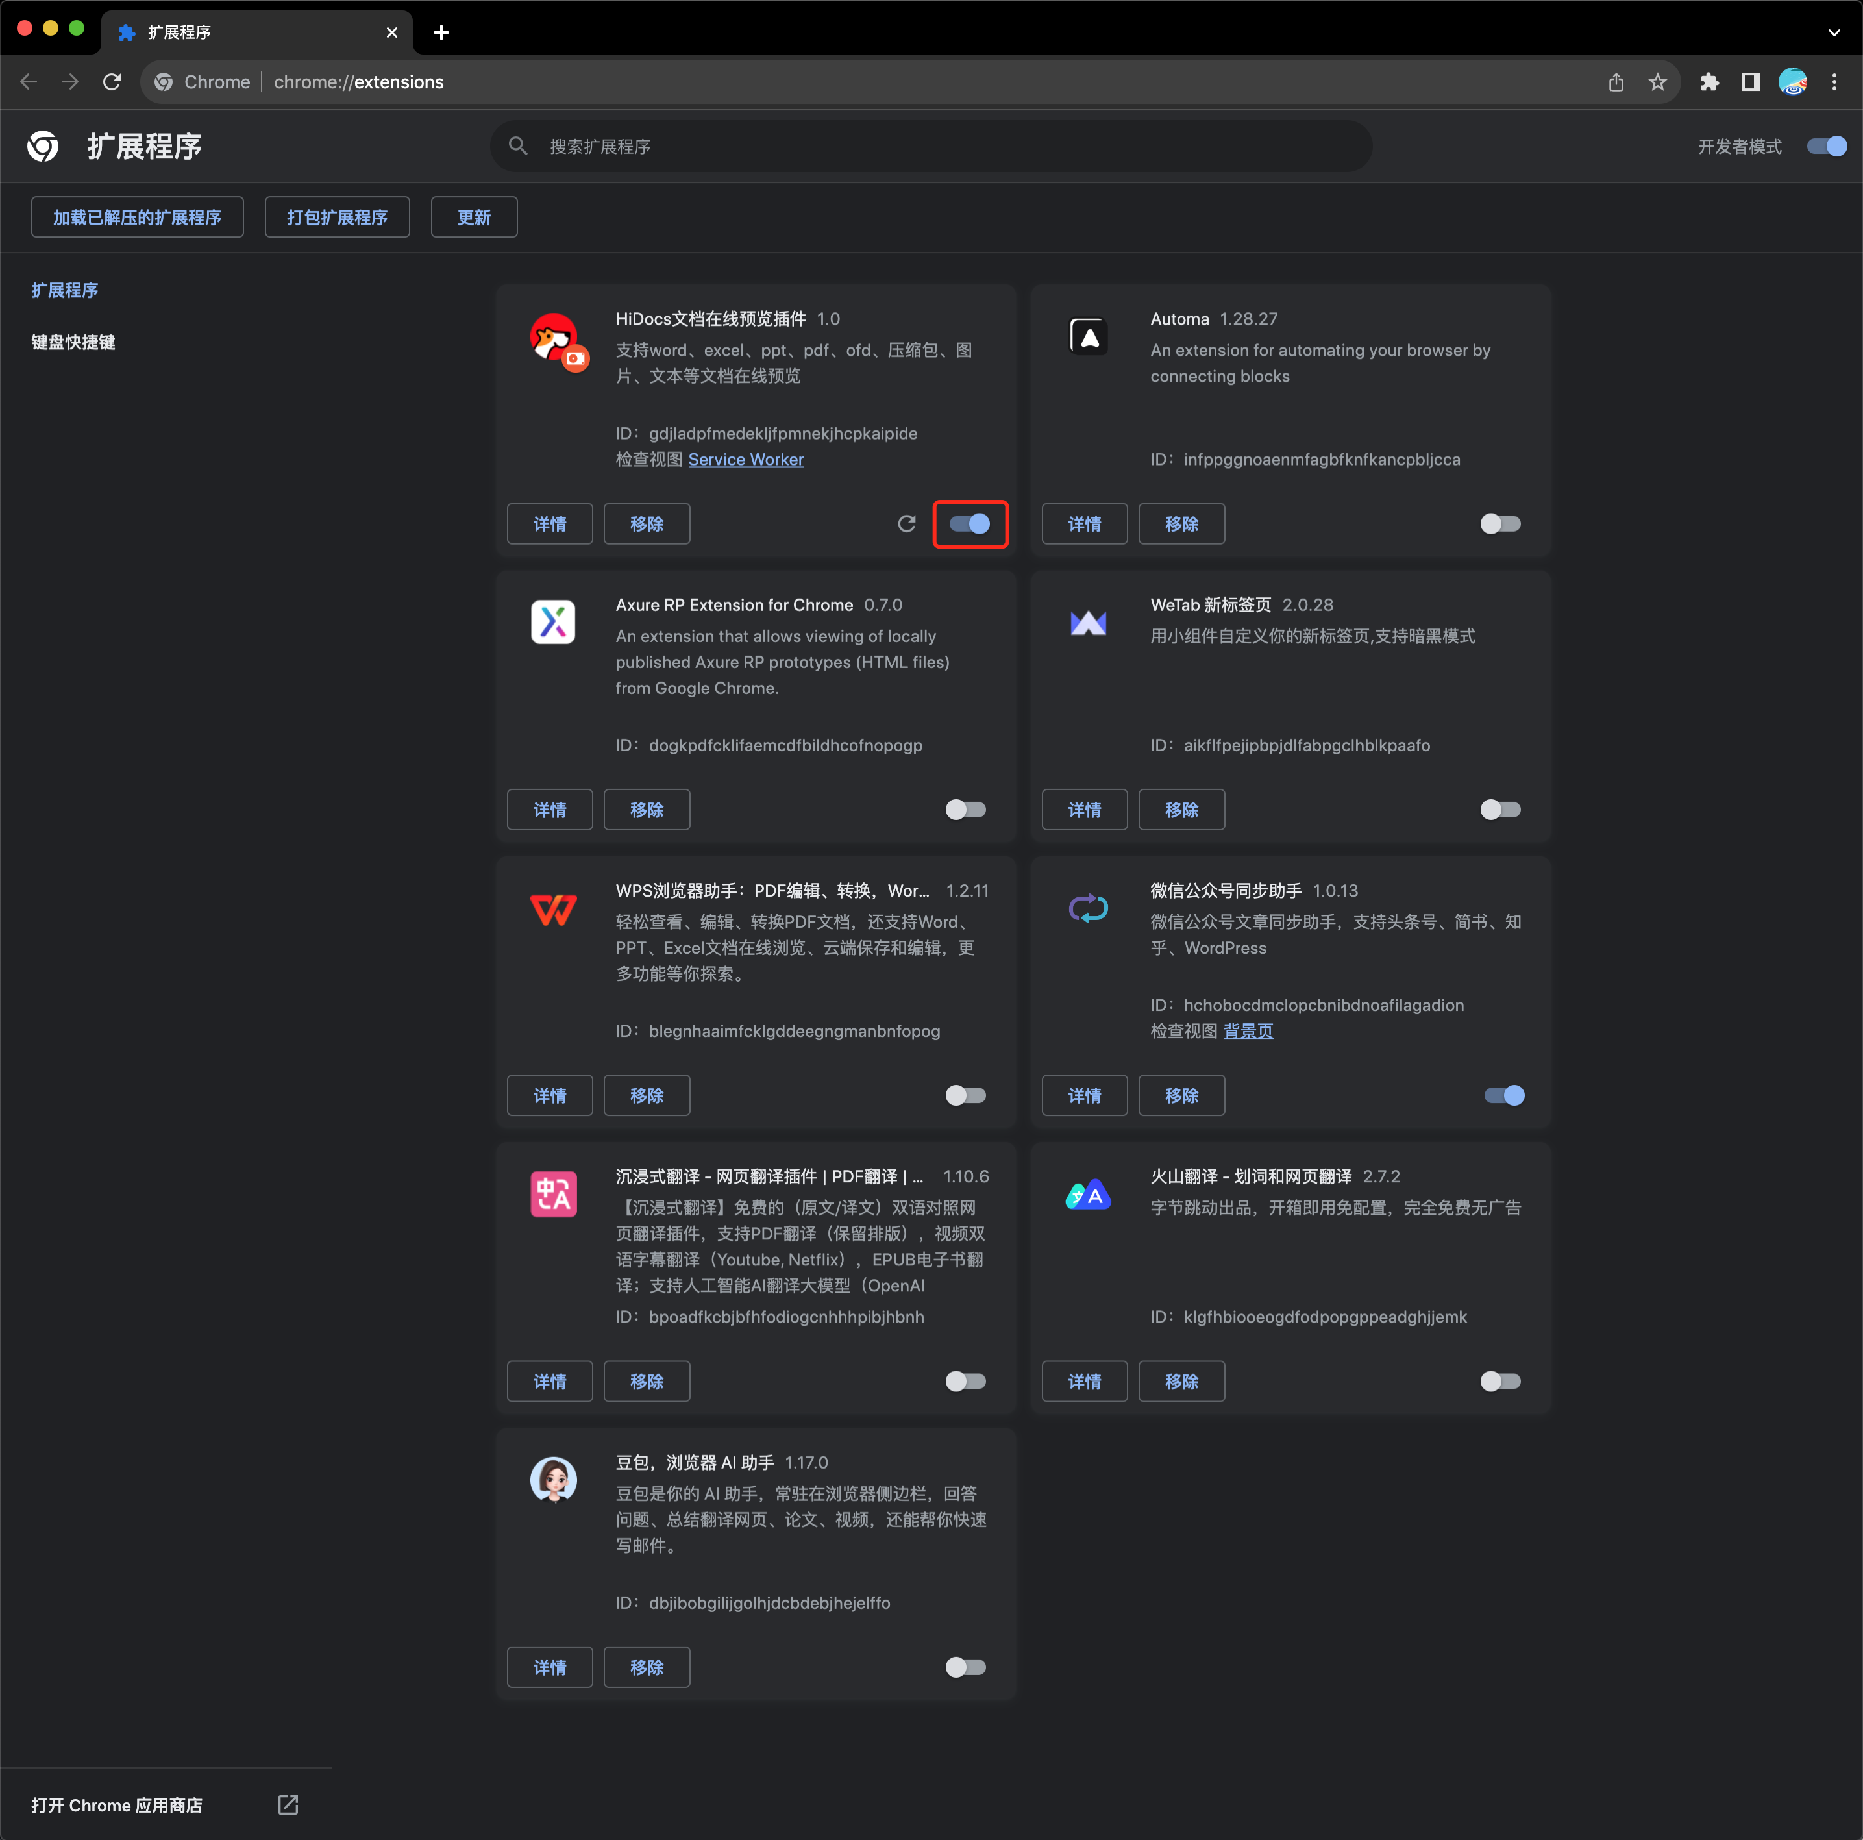This screenshot has height=1840, width=1863.
Task: Click the 微信公众号同步助手 extension icon
Action: tap(1089, 908)
